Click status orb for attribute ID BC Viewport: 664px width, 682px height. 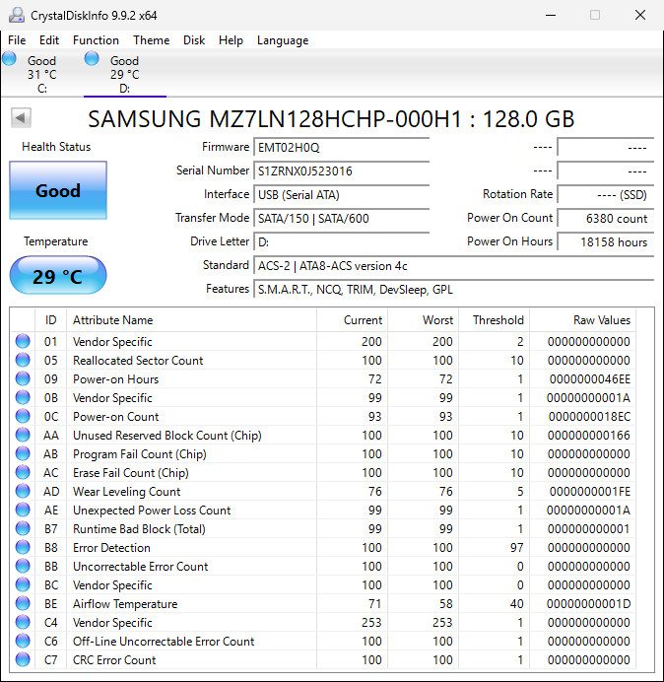pos(23,584)
